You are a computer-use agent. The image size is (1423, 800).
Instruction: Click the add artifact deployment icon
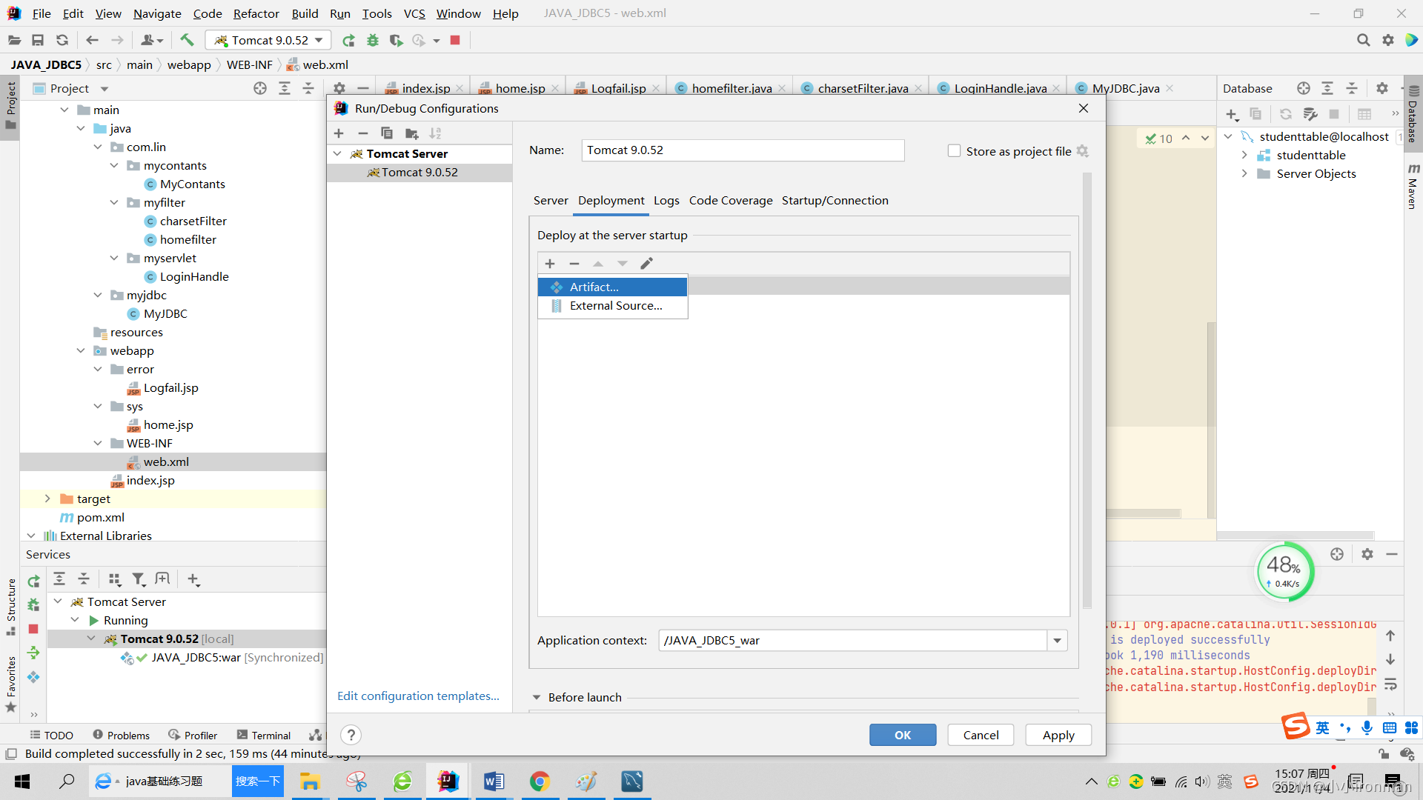pos(549,263)
